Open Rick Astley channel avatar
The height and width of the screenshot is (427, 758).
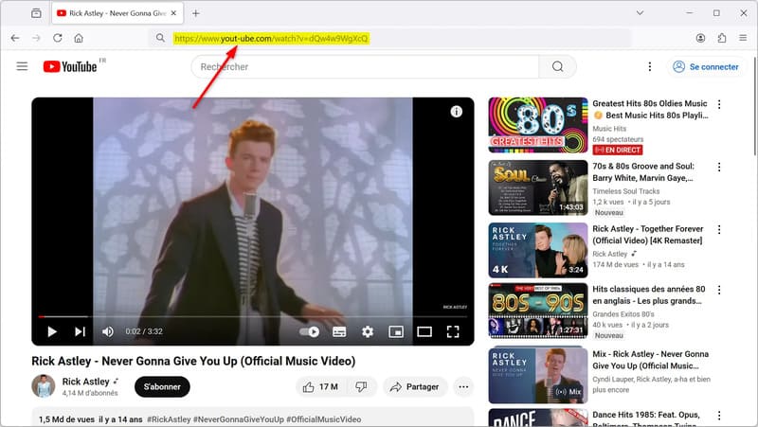(x=44, y=386)
